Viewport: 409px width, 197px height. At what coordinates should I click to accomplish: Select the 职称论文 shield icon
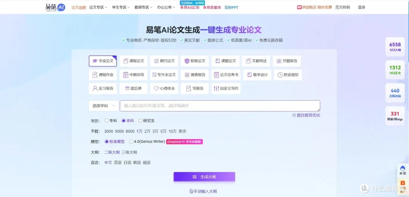click(187, 61)
